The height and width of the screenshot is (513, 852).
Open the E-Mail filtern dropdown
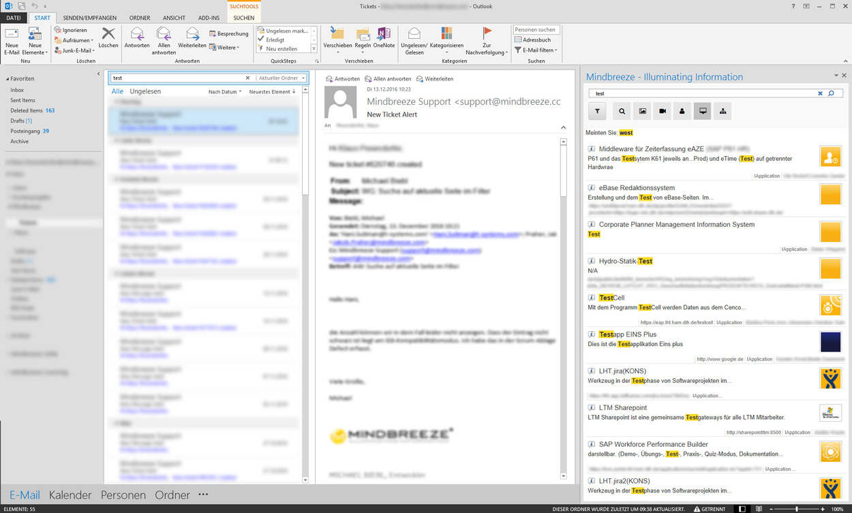coord(536,50)
